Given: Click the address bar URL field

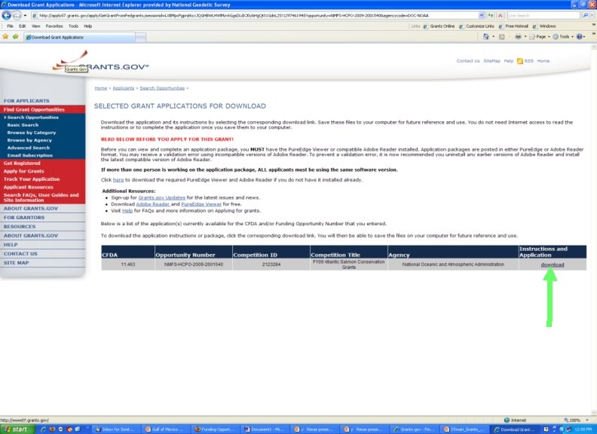Looking at the screenshot, I should (x=254, y=16).
